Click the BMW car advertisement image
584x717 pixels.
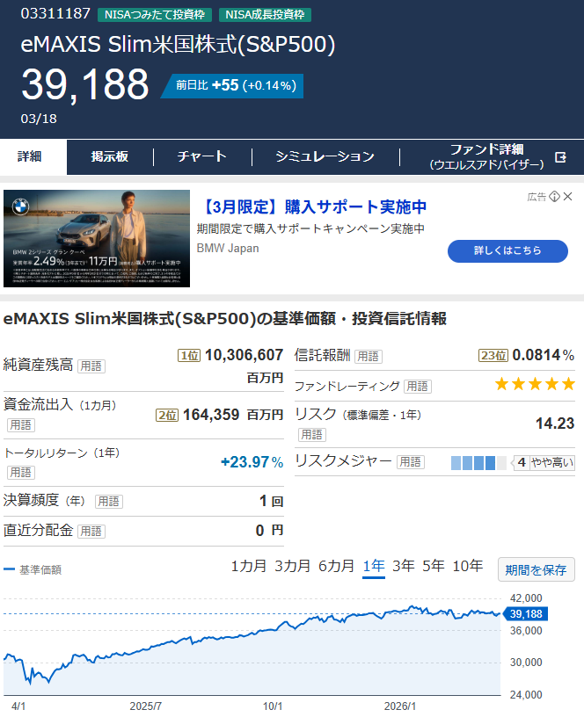tap(97, 238)
